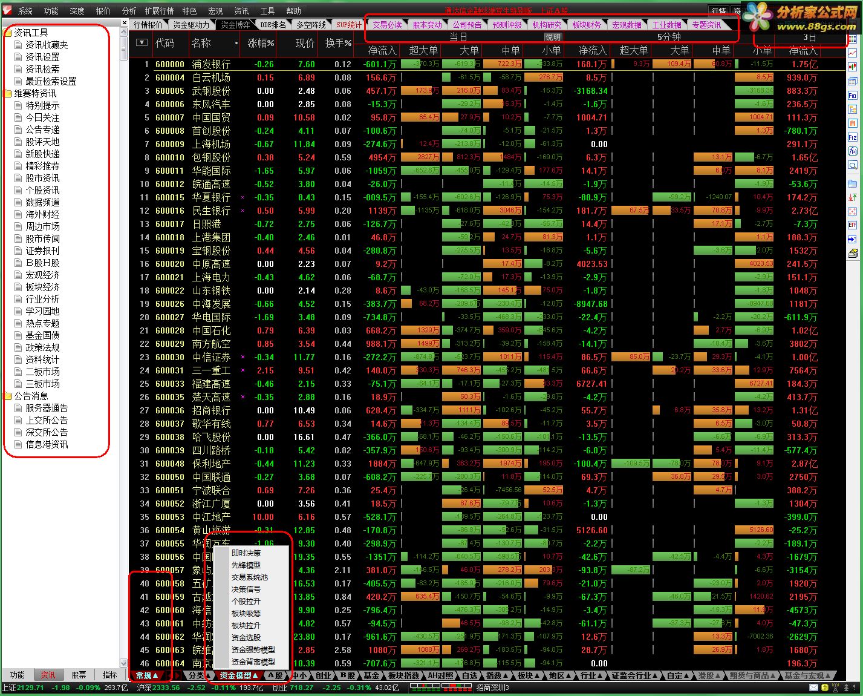Open 公告专递 in the sidebar
The image size is (863, 696).
(x=42, y=130)
